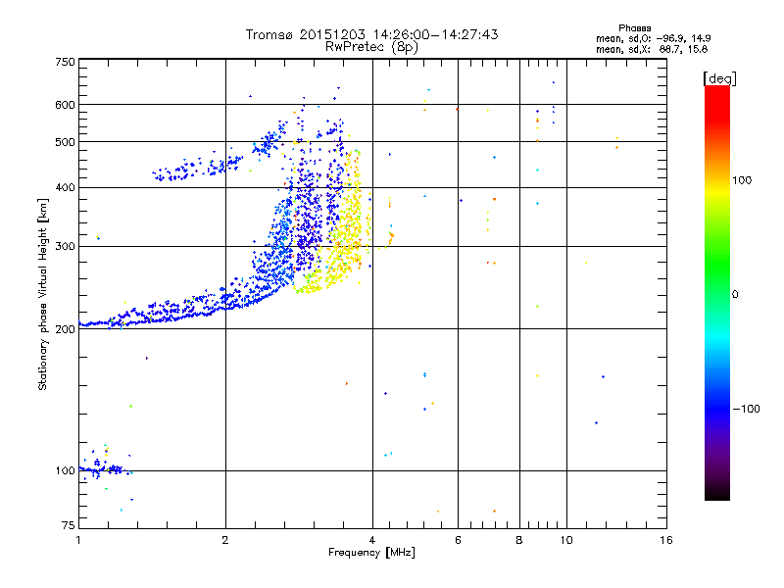Click the y-axis '75' tick label

68,525
